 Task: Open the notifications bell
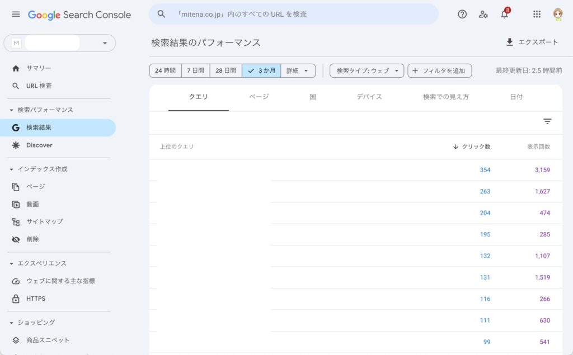click(504, 15)
